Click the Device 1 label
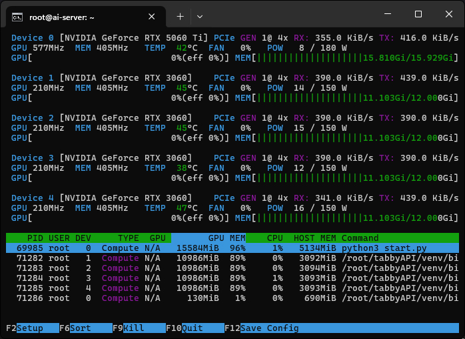 coord(33,78)
